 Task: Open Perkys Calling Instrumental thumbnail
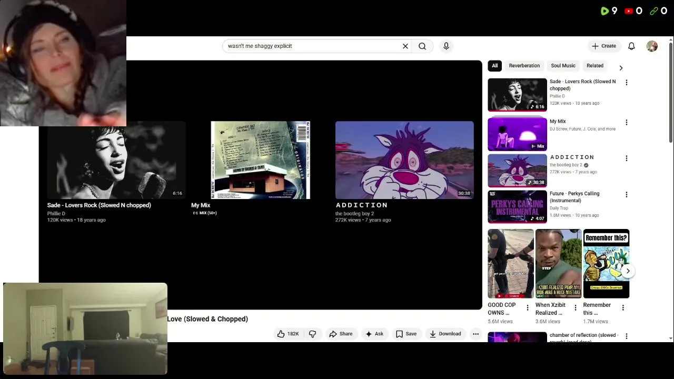click(x=517, y=207)
